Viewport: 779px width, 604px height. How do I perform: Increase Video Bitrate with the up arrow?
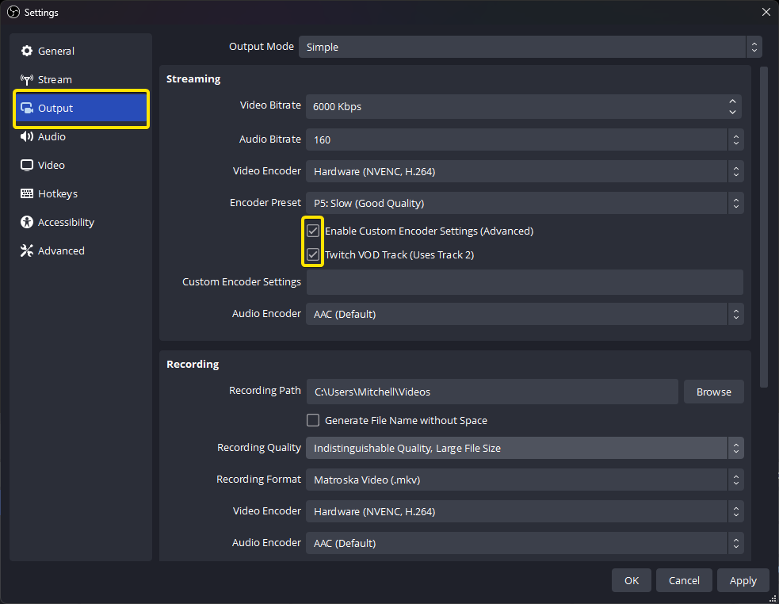pos(733,101)
